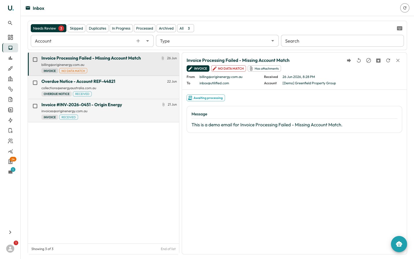Switch to the Skipped tab
414x259 pixels.
pos(76,28)
